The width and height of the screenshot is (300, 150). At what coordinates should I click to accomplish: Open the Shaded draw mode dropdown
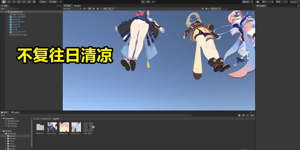click(x=72, y=9)
